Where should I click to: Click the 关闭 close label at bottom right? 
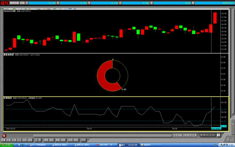pyautogui.click(x=230, y=139)
